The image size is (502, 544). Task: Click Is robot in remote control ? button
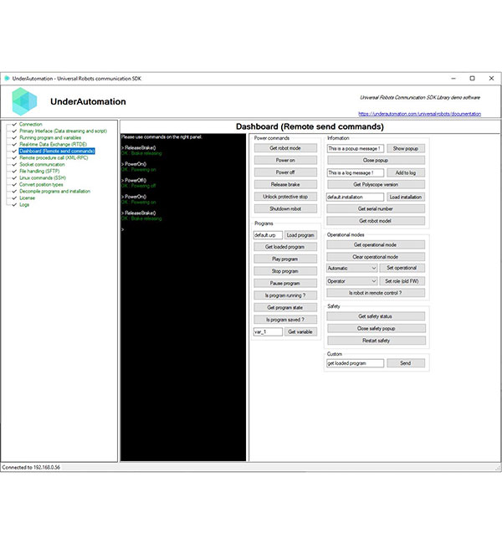(376, 293)
